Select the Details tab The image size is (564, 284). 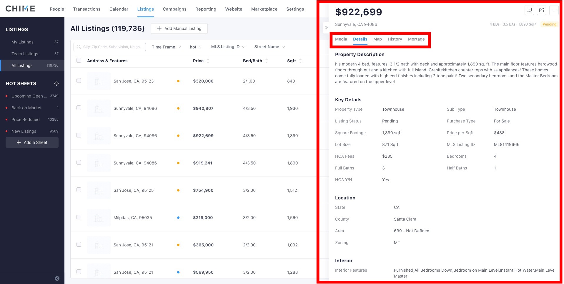(x=360, y=39)
